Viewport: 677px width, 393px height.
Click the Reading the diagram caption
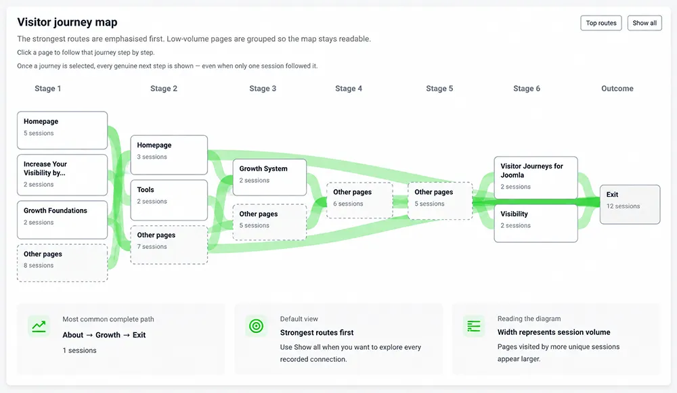click(x=529, y=319)
